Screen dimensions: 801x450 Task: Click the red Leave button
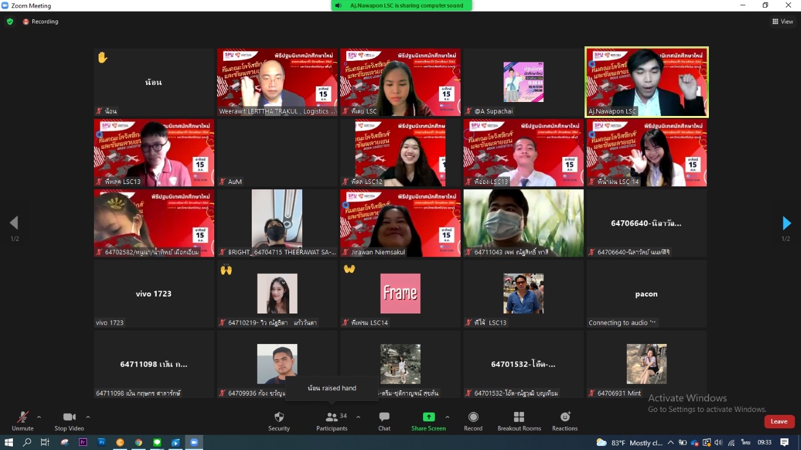coord(779,421)
